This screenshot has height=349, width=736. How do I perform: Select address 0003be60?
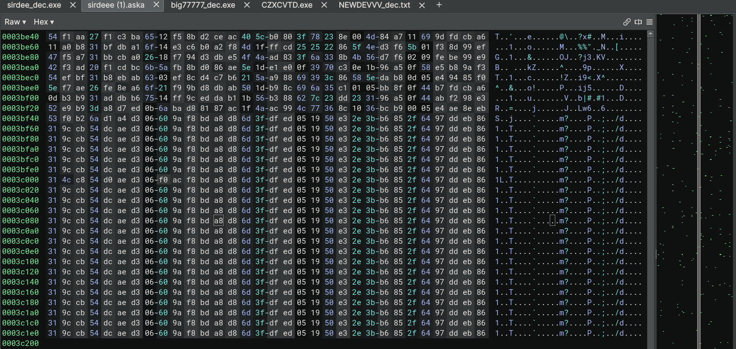coord(20,46)
